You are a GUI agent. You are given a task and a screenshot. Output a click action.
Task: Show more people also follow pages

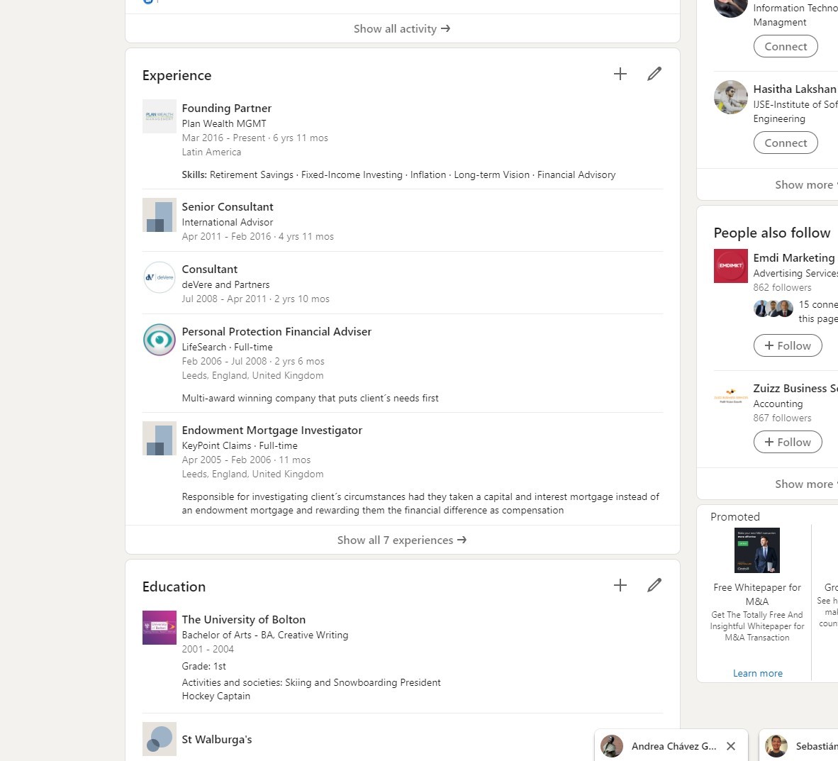coord(804,484)
